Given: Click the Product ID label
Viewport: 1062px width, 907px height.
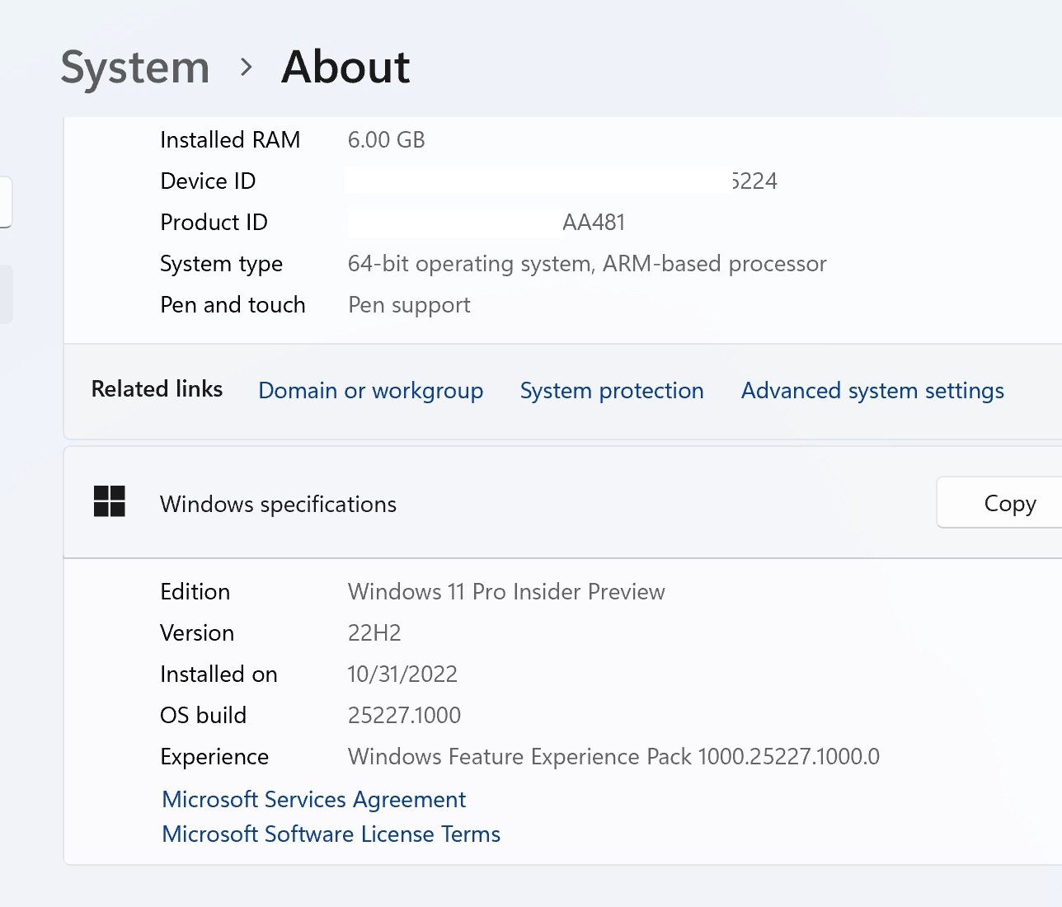Looking at the screenshot, I should tap(214, 222).
